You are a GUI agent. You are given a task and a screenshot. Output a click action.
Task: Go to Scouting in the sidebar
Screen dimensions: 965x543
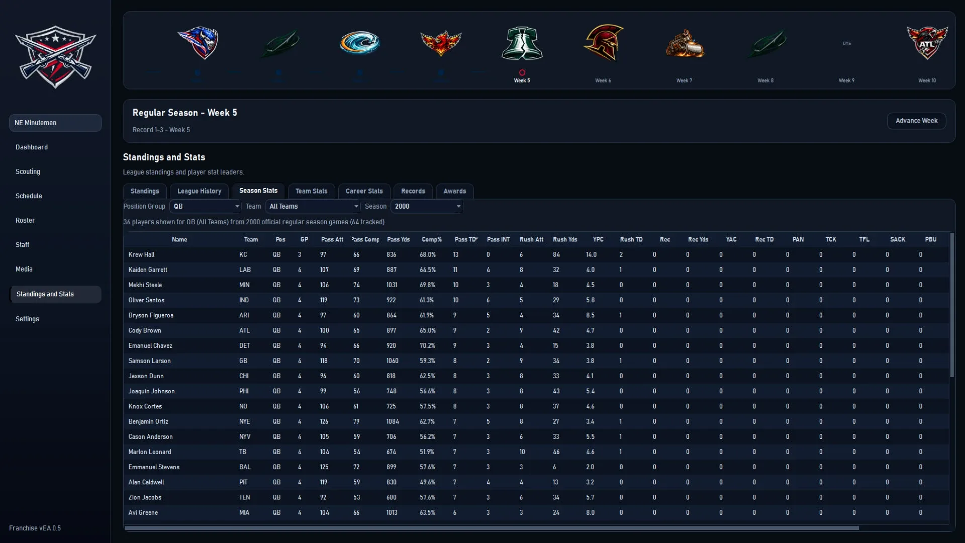click(x=28, y=171)
